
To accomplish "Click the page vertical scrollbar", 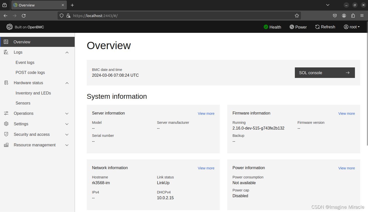I will tap(367, 83).
